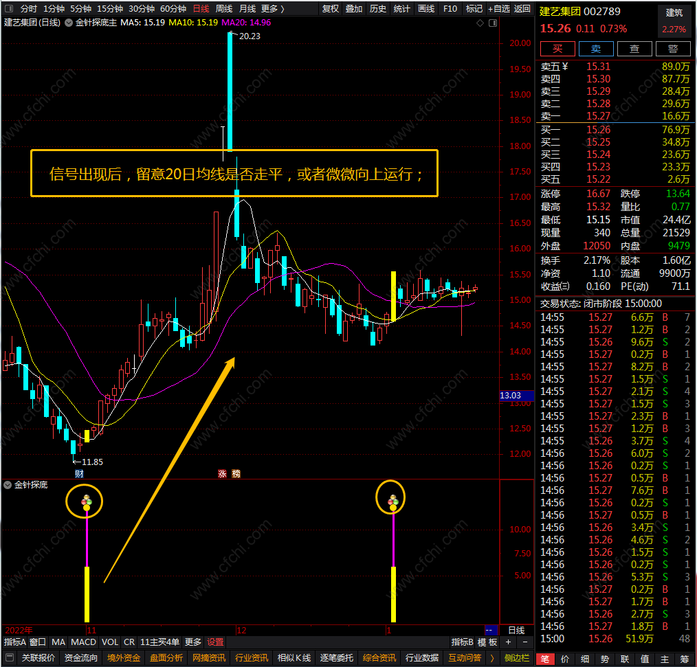
Task: Click the blue 卖 sell button
Action: tap(596, 49)
